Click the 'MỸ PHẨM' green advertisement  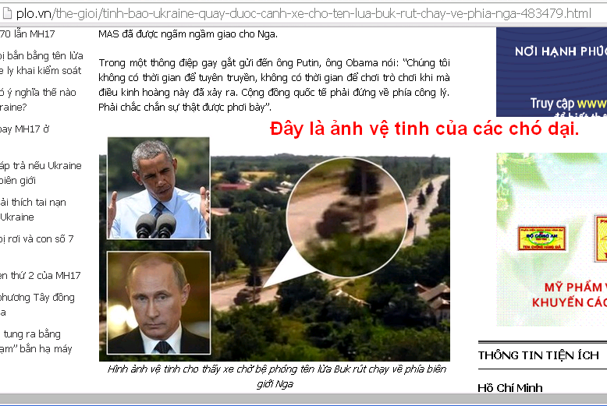[552, 239]
